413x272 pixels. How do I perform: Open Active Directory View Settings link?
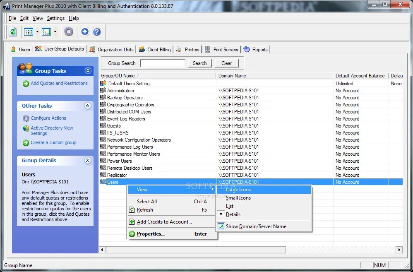(52, 130)
